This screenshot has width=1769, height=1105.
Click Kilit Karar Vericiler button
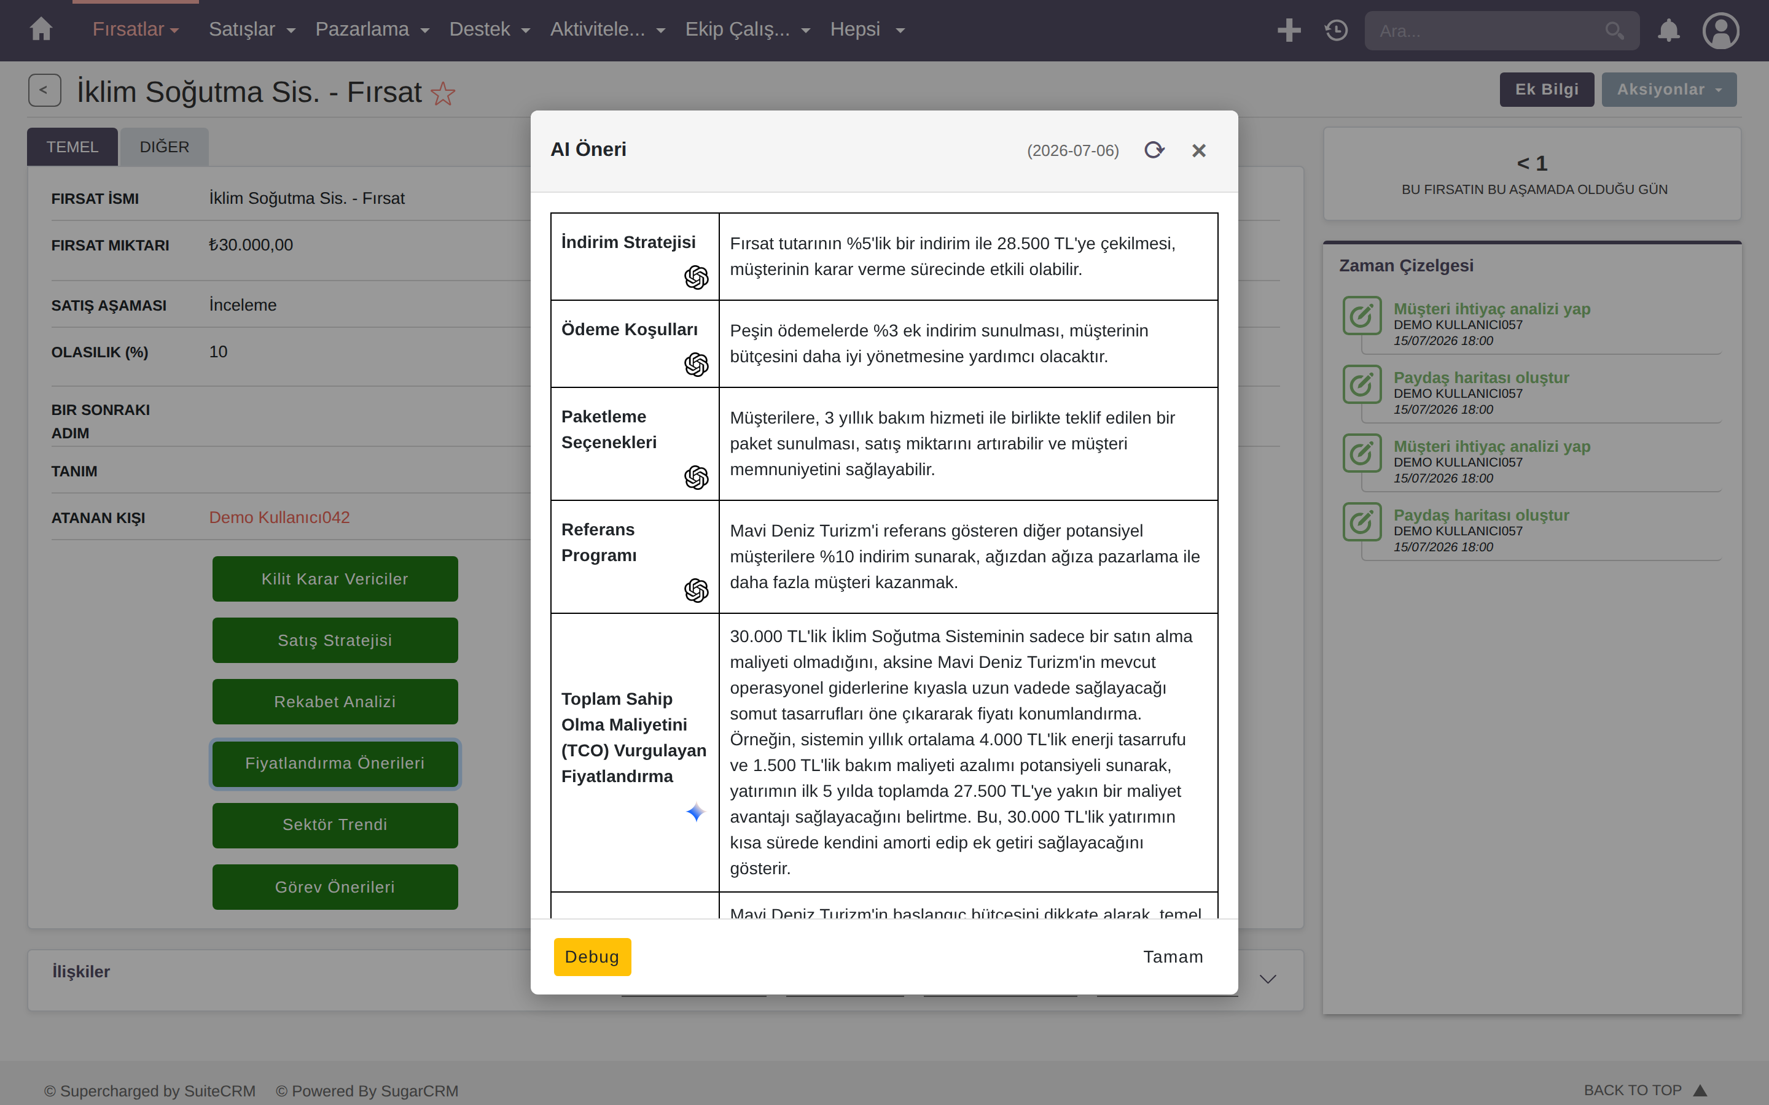pos(335,579)
